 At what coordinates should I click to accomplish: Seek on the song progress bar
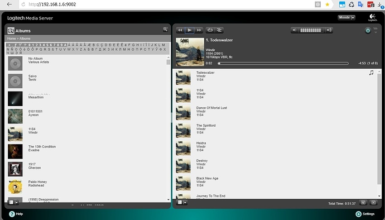click(283, 64)
